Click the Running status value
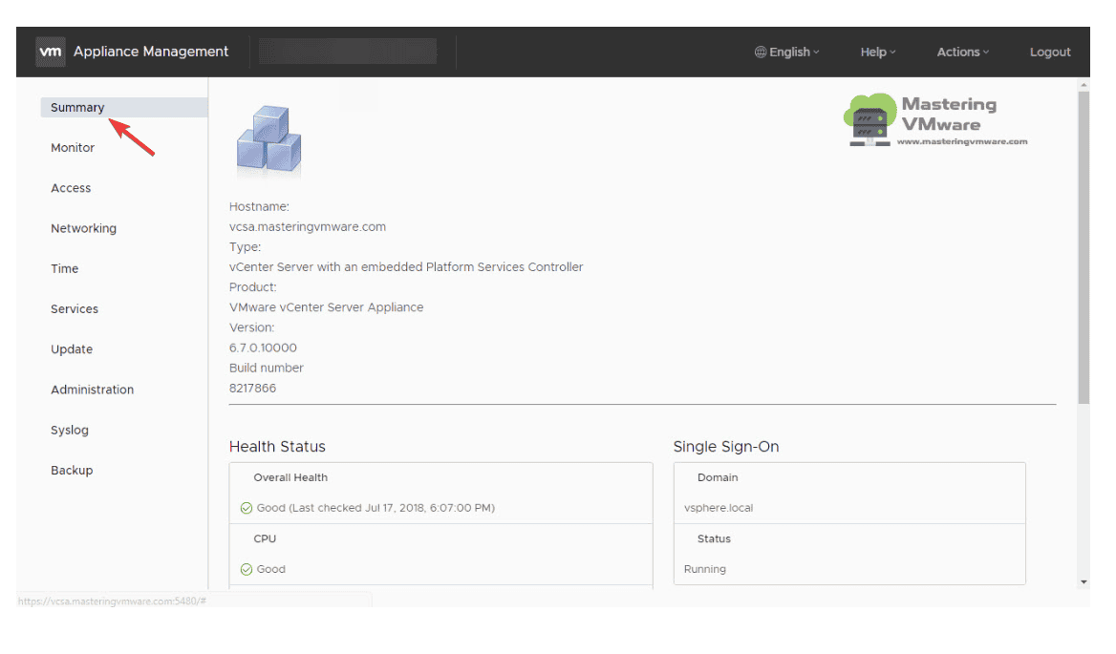 click(704, 569)
